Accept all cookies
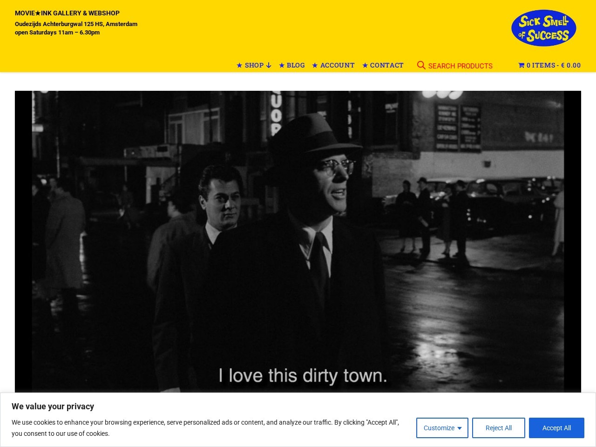Viewport: 596px width, 447px height. coord(556,427)
